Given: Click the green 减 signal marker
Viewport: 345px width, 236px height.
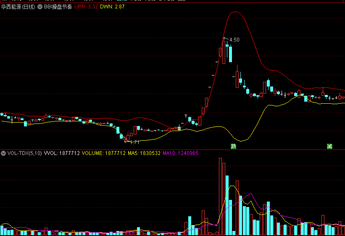Looking at the screenshot, I should (x=329, y=146).
